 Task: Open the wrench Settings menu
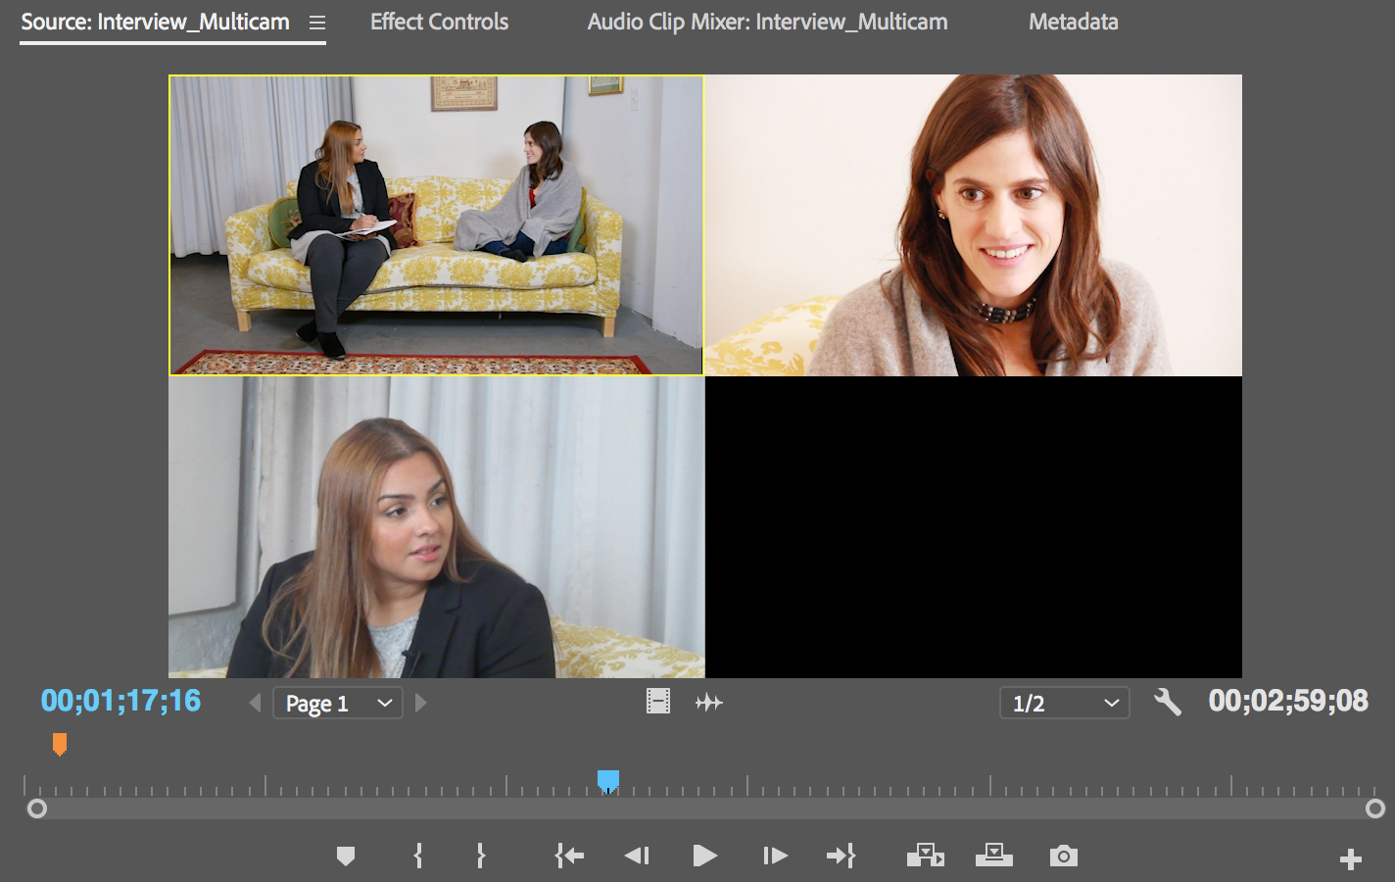(1167, 702)
